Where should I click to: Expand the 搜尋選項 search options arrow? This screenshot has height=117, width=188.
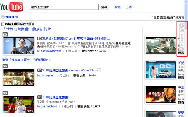3,17
